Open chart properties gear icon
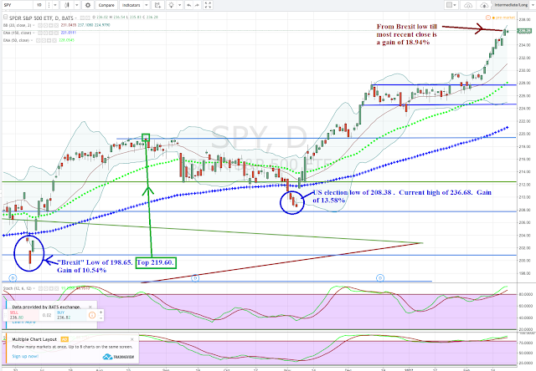 (x=88, y=5)
